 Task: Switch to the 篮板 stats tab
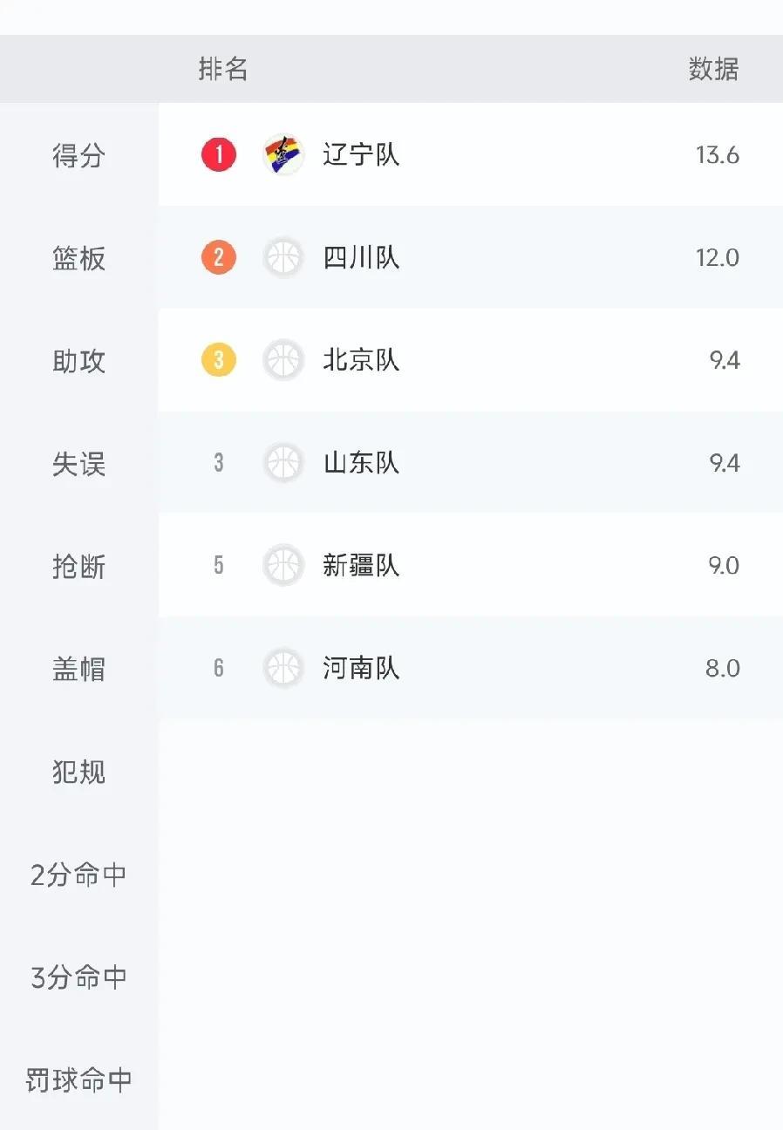point(79,258)
